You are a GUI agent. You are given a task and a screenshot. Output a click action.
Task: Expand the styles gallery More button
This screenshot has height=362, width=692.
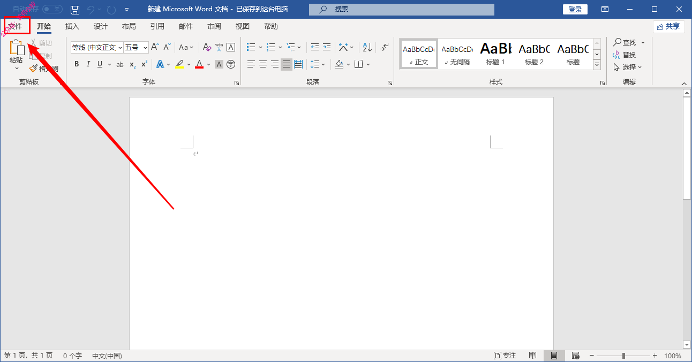click(597, 64)
